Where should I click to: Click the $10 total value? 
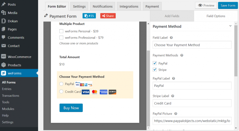coord(62,64)
